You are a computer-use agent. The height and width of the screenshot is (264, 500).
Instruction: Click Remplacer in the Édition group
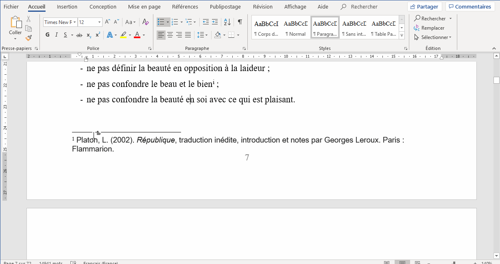429,28
